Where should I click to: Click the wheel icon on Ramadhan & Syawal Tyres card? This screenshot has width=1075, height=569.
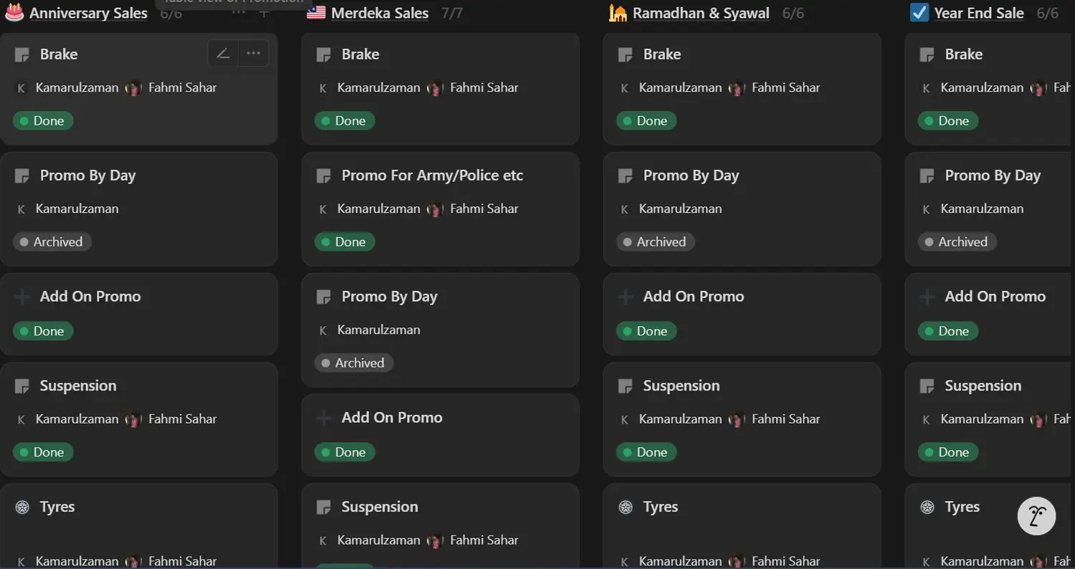(x=626, y=507)
